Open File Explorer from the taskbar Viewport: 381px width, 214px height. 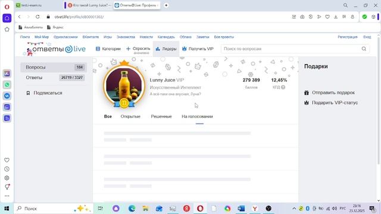145,209
